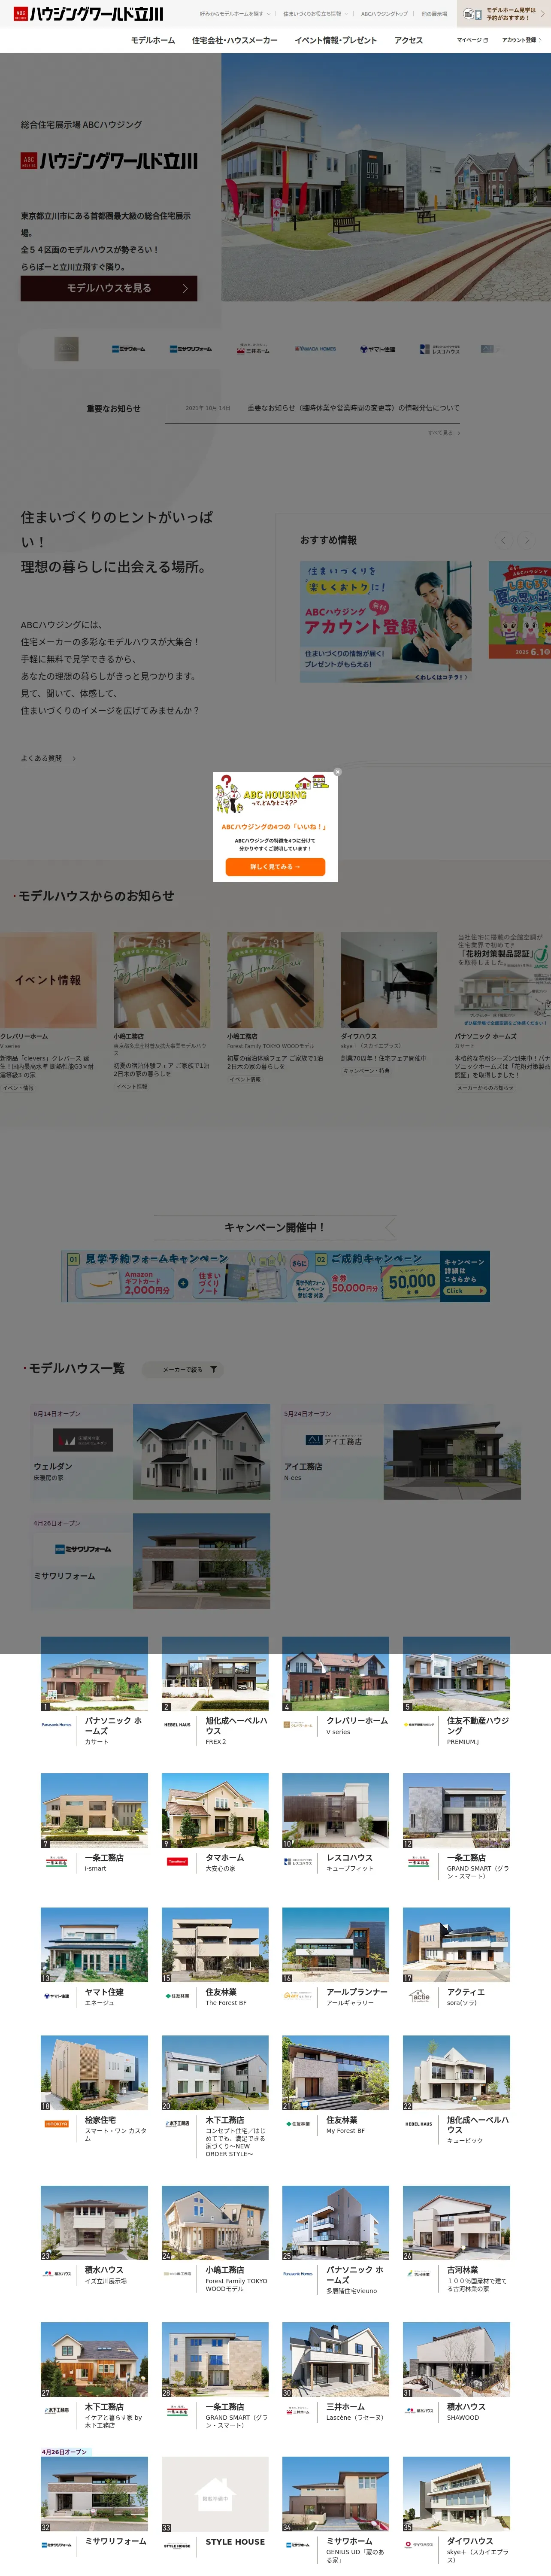Open アカウント登録 link
This screenshot has width=551, height=2576.
point(522,40)
